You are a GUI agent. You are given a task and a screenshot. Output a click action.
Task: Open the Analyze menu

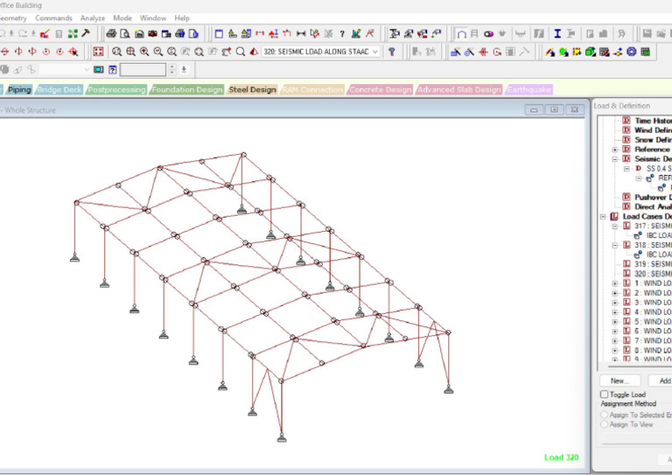tap(92, 17)
